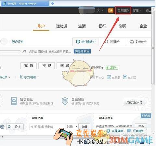
Task: Click the 开启 button for credit card reminder
Action: [x=141, y=126]
